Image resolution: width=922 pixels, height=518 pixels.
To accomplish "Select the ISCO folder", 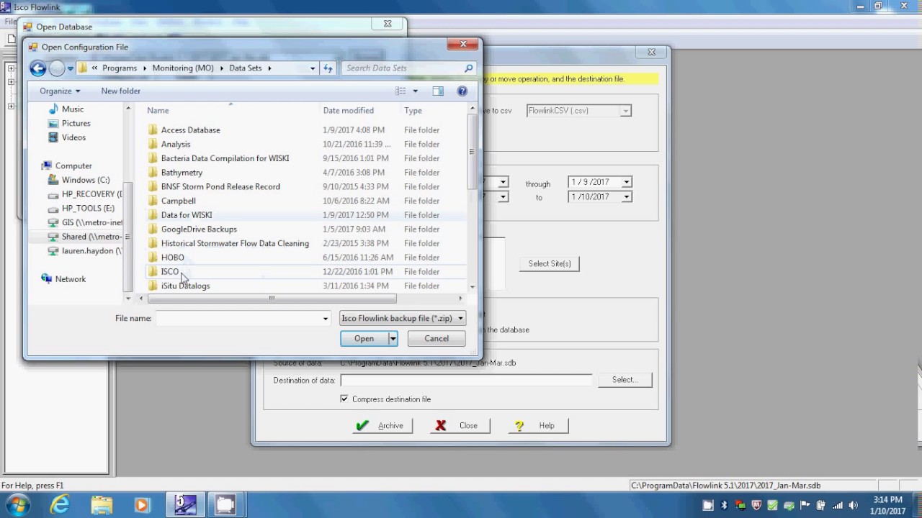I will tap(170, 272).
